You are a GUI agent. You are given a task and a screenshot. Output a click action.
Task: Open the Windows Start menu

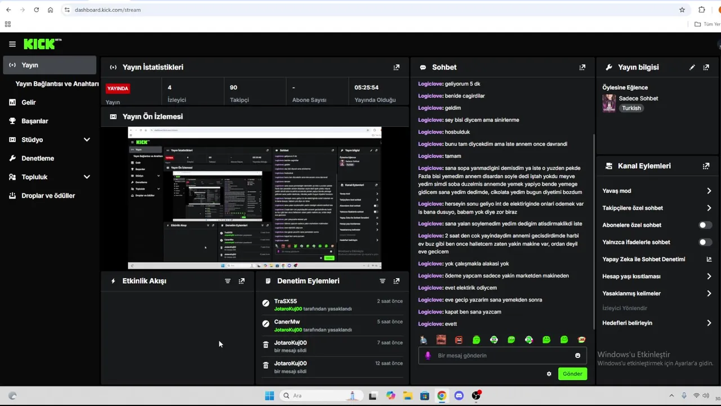269,396
